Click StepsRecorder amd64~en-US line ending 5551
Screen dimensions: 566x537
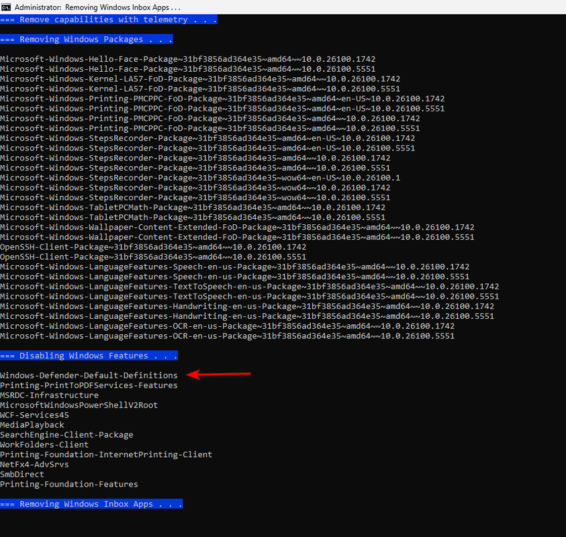[207, 148]
